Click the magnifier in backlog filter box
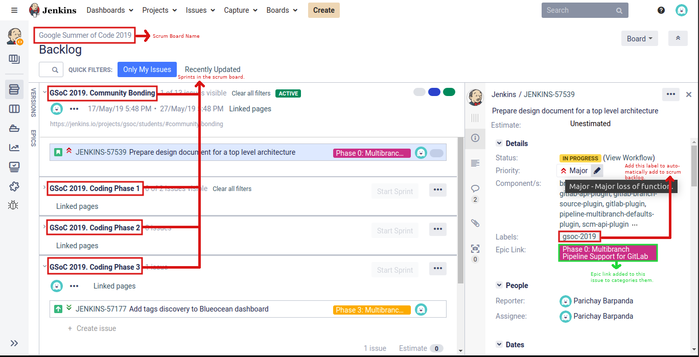The width and height of the screenshot is (699, 357). [x=55, y=70]
